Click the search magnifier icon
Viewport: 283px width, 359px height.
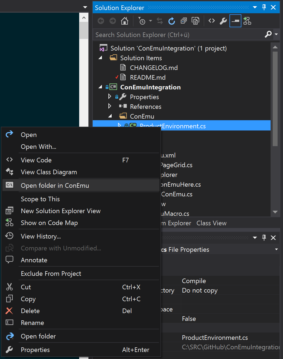[x=268, y=34]
